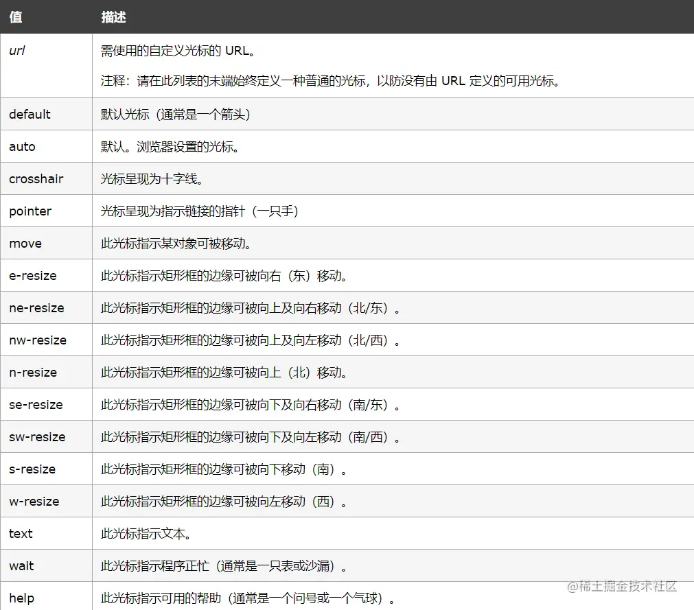Click description ending with '向上（北）移动。'
The width and height of the screenshot is (694, 610).
click(x=224, y=373)
